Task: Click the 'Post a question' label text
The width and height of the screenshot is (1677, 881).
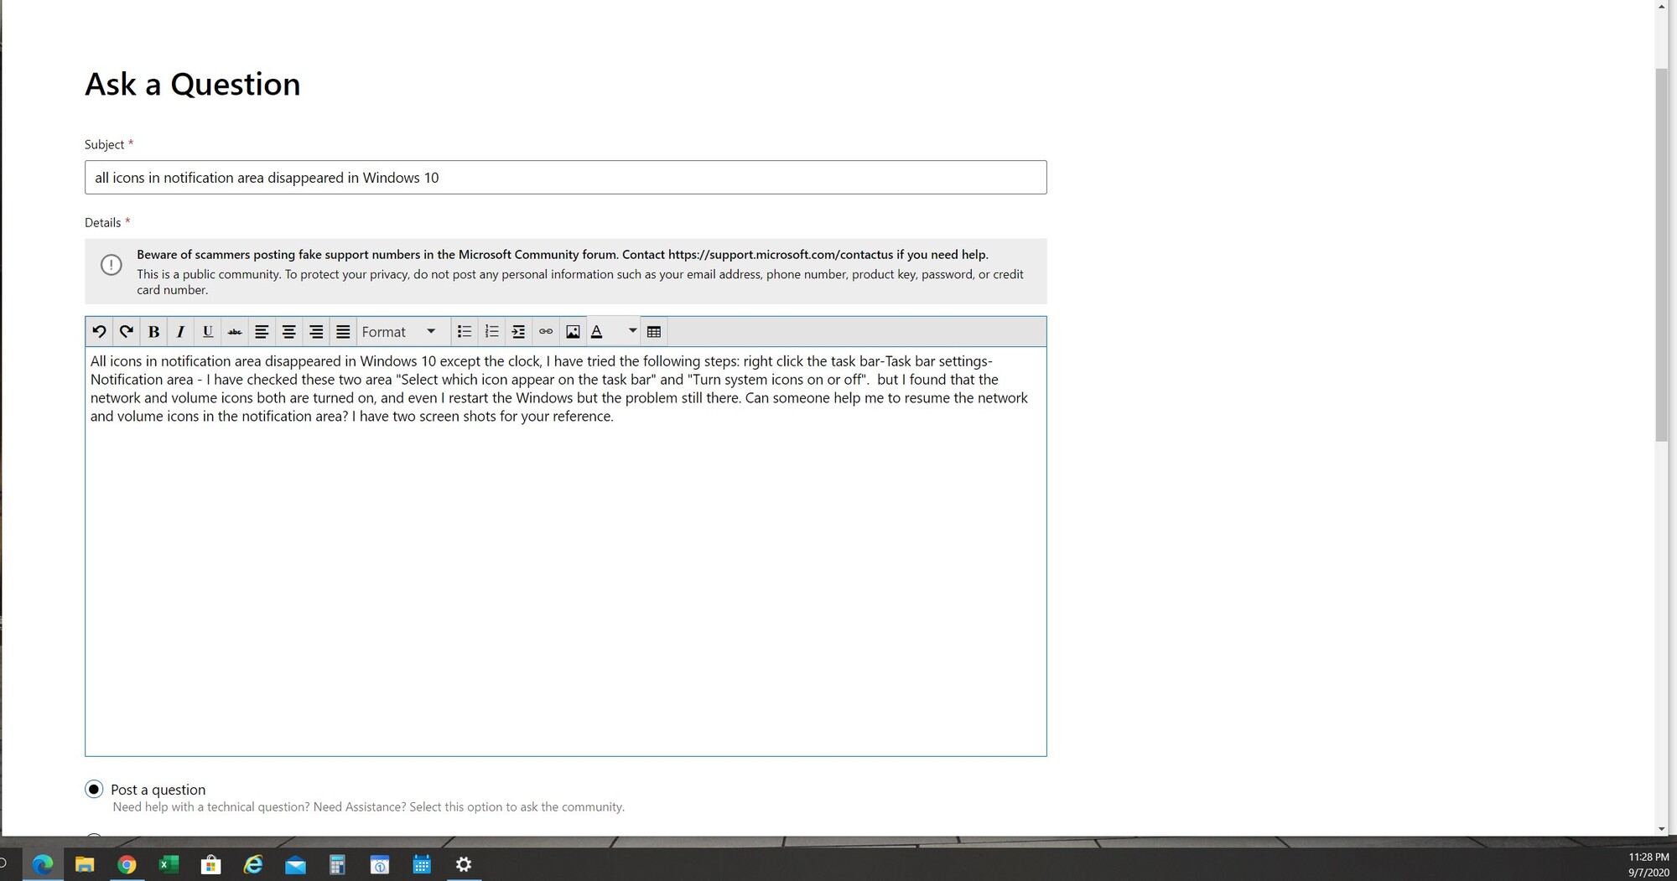Action: pyautogui.click(x=158, y=790)
